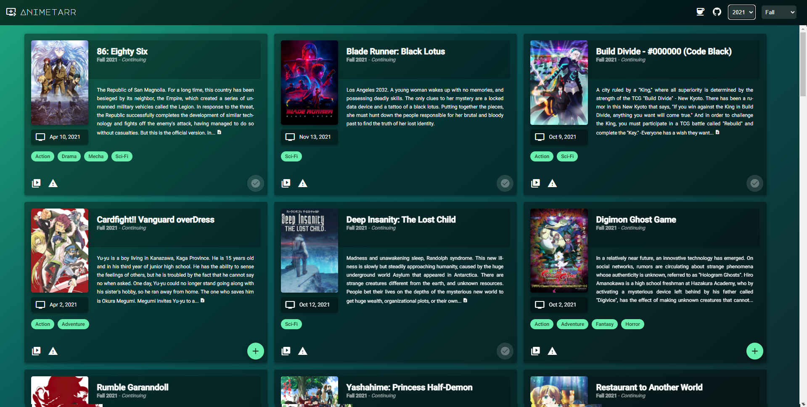Open the coffee donate icon
Viewport: 807px width, 407px height.
pyautogui.click(x=700, y=12)
